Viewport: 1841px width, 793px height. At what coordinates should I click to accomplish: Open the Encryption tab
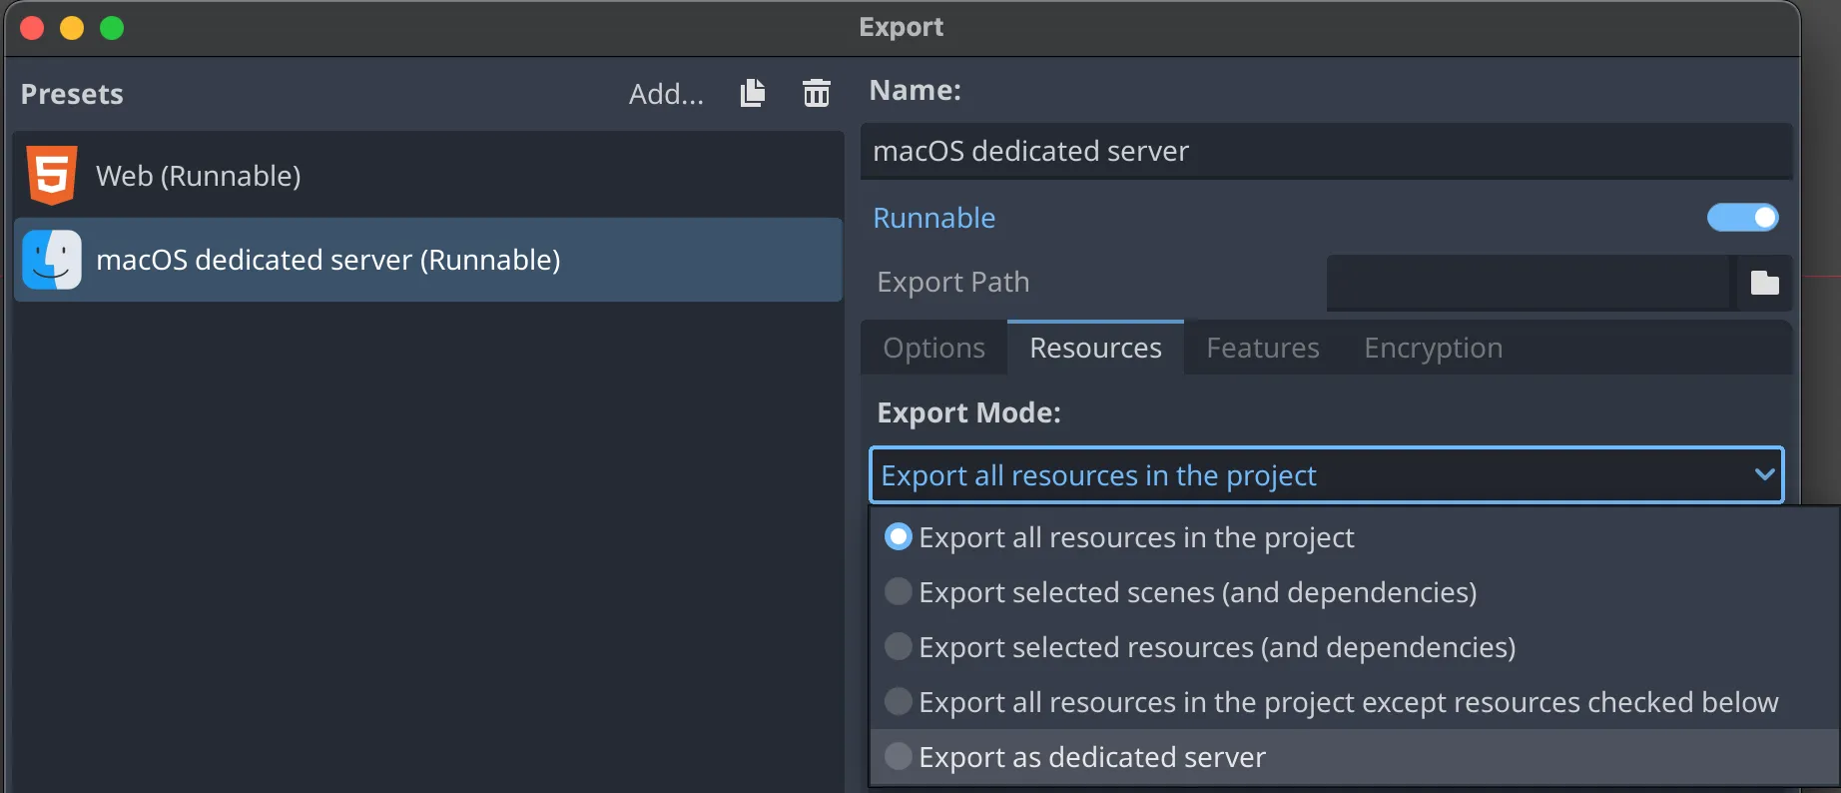pyautogui.click(x=1434, y=348)
